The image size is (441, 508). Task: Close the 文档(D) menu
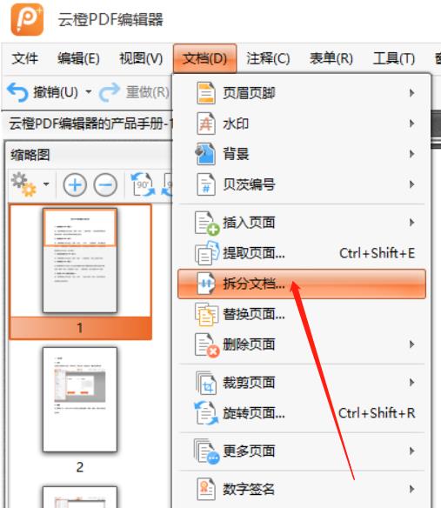click(x=204, y=58)
